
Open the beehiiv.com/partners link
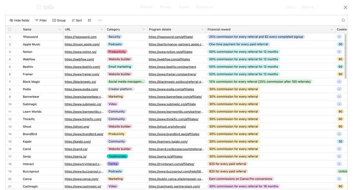(172, 67)
